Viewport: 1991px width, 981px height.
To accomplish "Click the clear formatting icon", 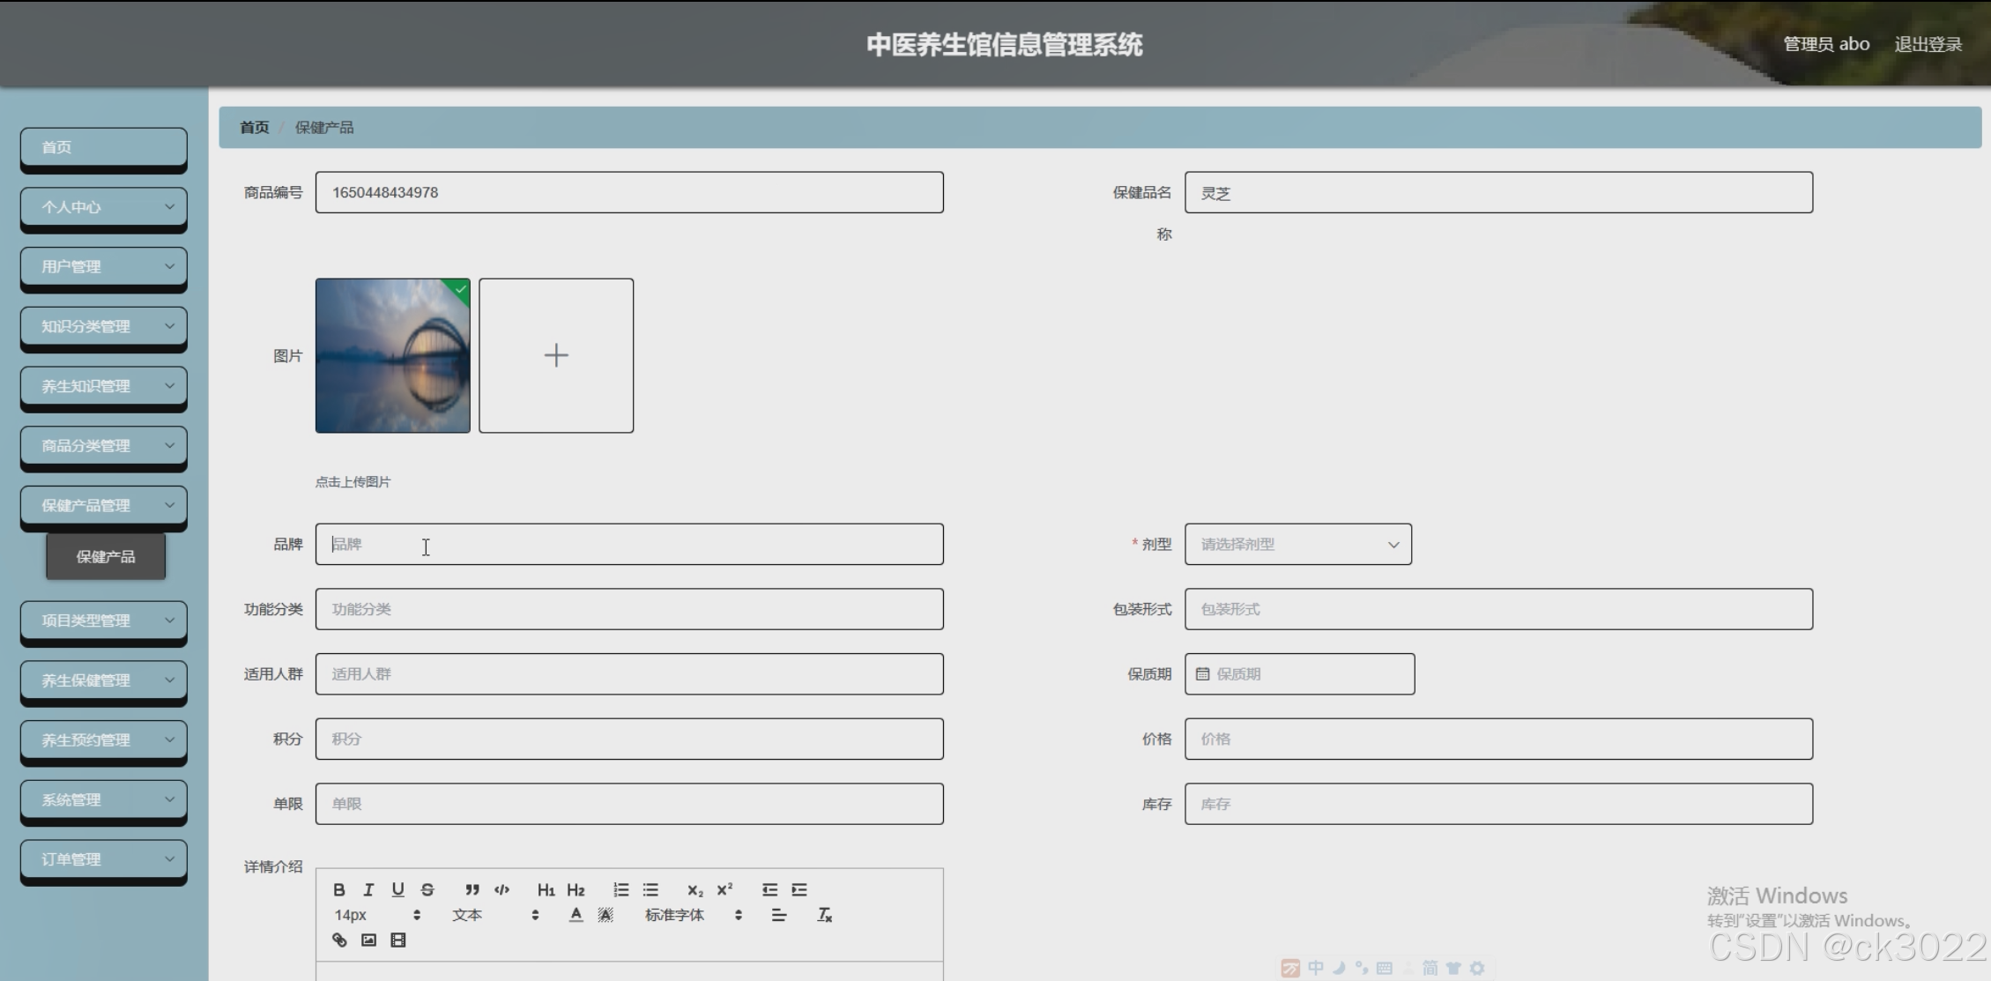I will [x=824, y=915].
